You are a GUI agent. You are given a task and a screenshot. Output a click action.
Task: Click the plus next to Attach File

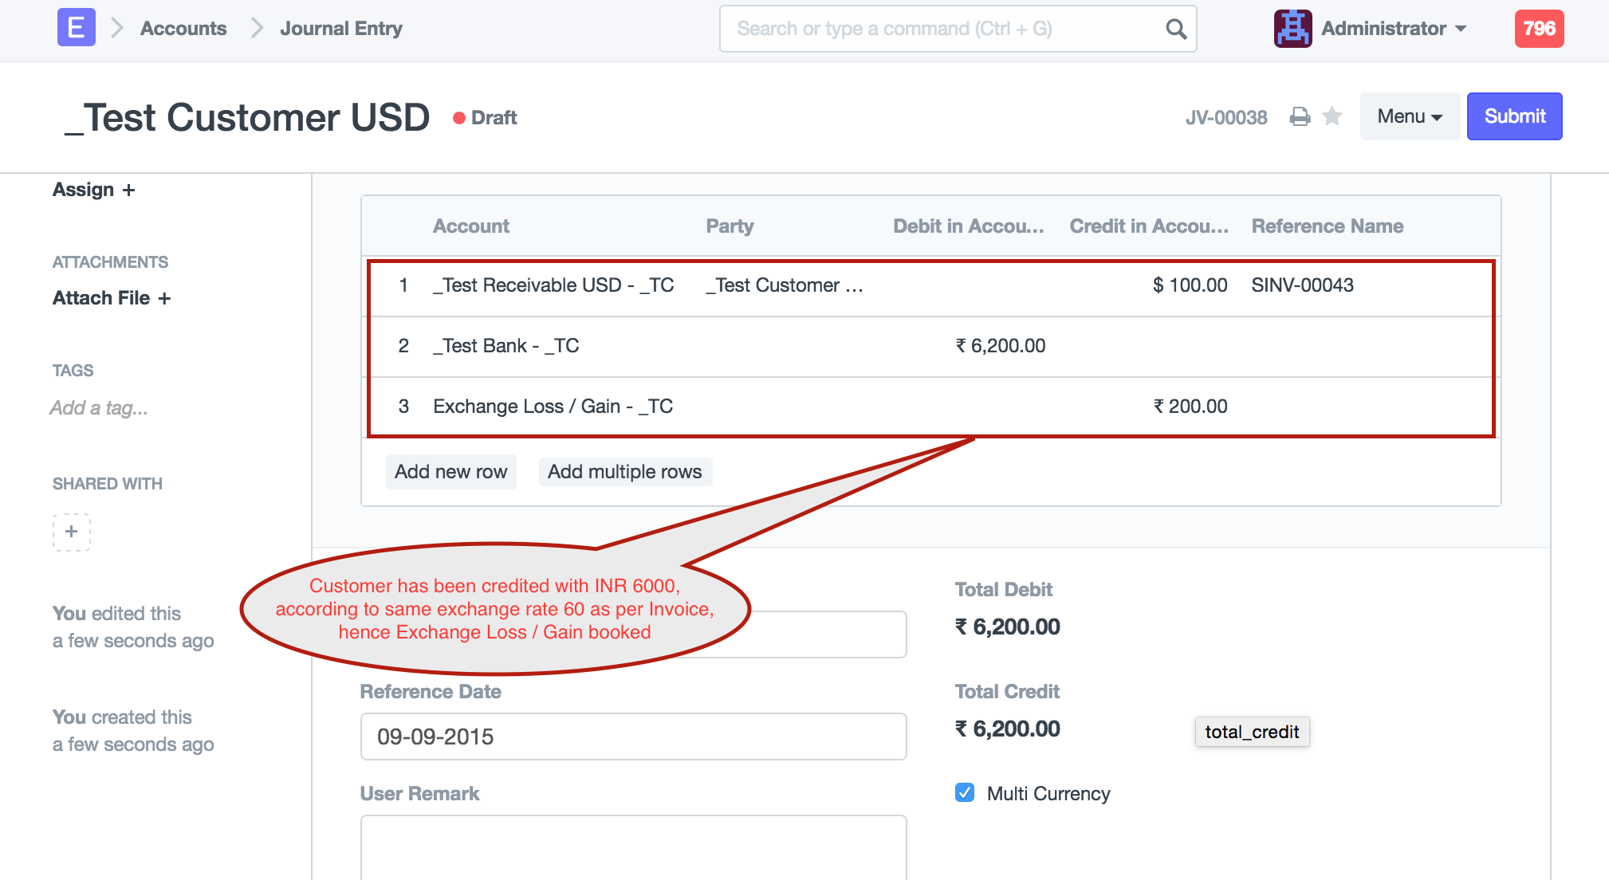point(164,298)
